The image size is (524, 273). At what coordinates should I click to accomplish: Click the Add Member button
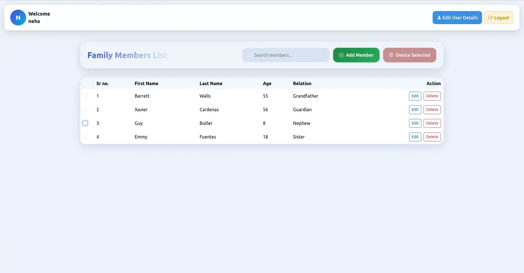[356, 55]
